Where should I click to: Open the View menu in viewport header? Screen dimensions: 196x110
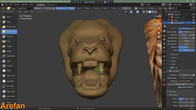[x=20, y=12]
